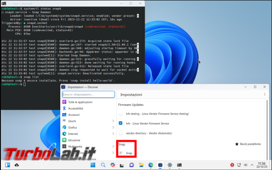Viewport: 272px width, 170px height.
Task: Open the volume speaker tray icon
Action: pyautogui.click(x=246, y=165)
